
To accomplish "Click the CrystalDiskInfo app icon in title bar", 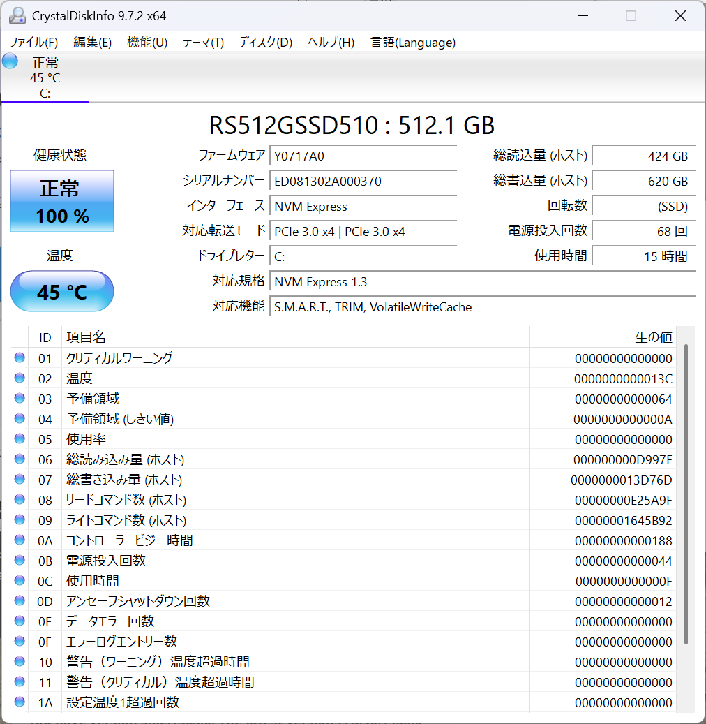I will [x=17, y=15].
